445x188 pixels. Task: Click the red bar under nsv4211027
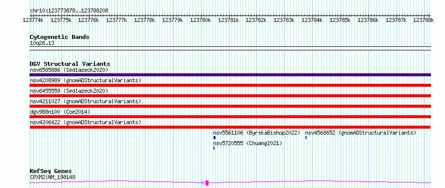pyautogui.click(x=230, y=106)
